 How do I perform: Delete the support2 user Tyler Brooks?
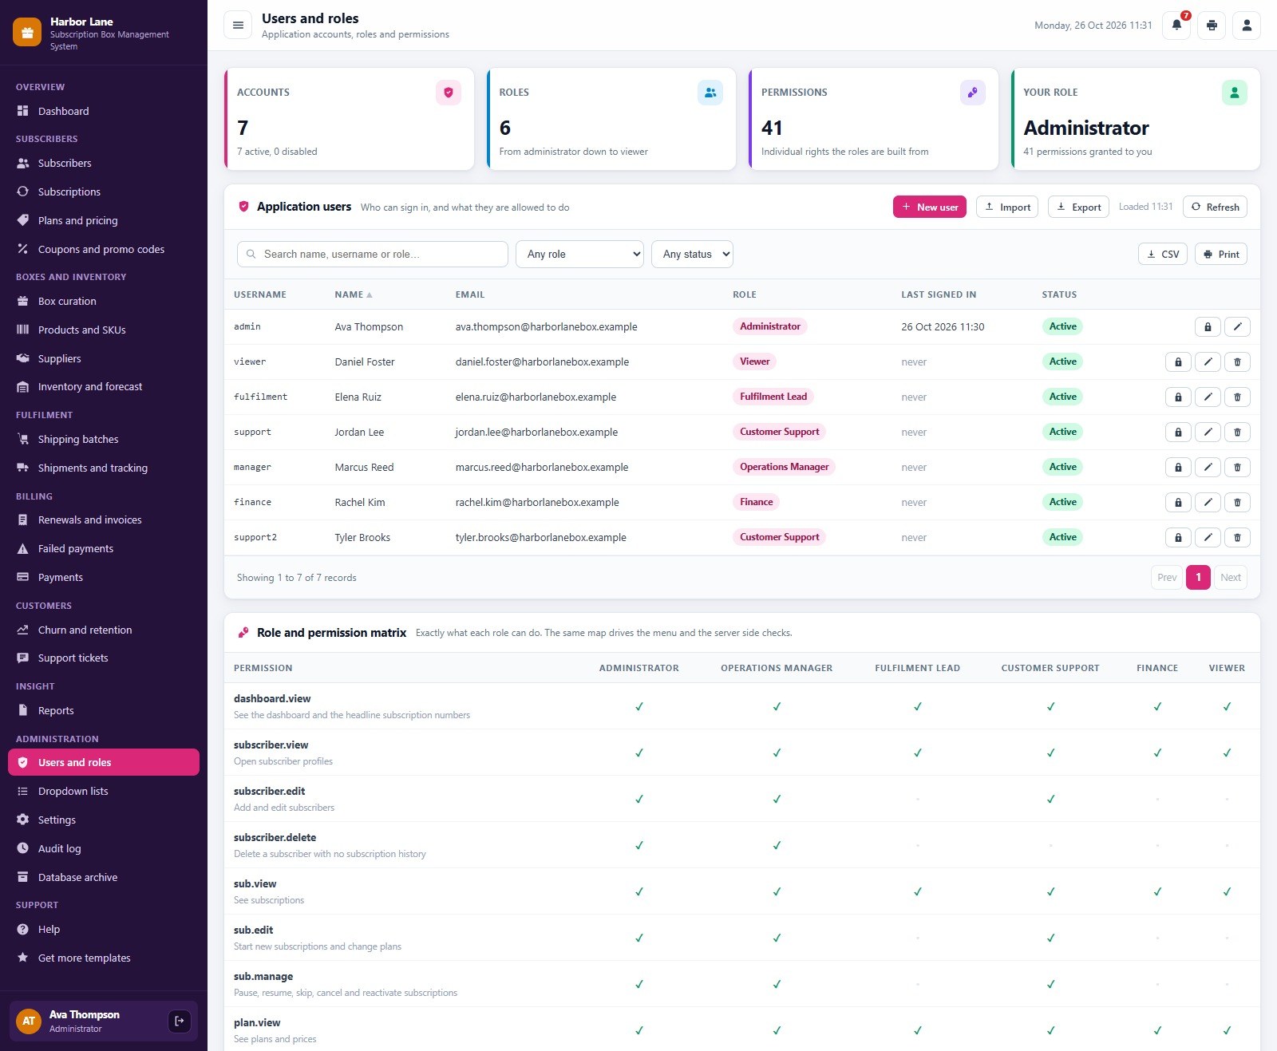pyautogui.click(x=1237, y=537)
